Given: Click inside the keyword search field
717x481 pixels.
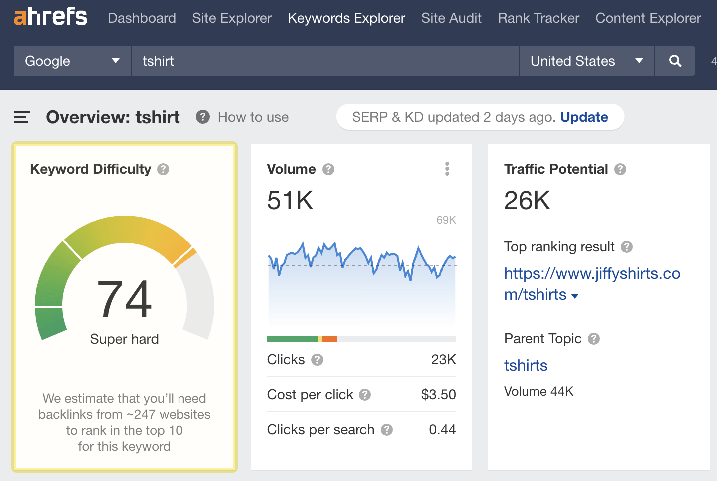Looking at the screenshot, I should point(324,61).
